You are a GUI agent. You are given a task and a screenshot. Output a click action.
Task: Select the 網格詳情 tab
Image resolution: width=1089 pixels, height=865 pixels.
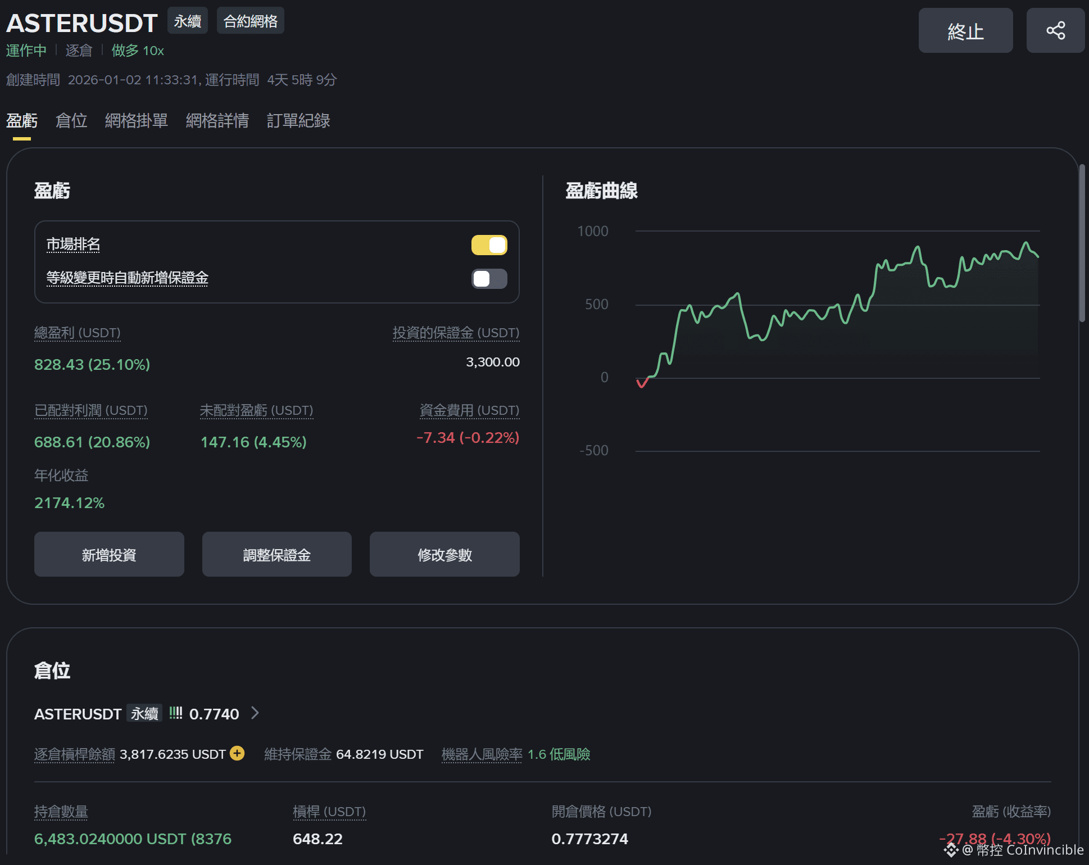tap(217, 121)
